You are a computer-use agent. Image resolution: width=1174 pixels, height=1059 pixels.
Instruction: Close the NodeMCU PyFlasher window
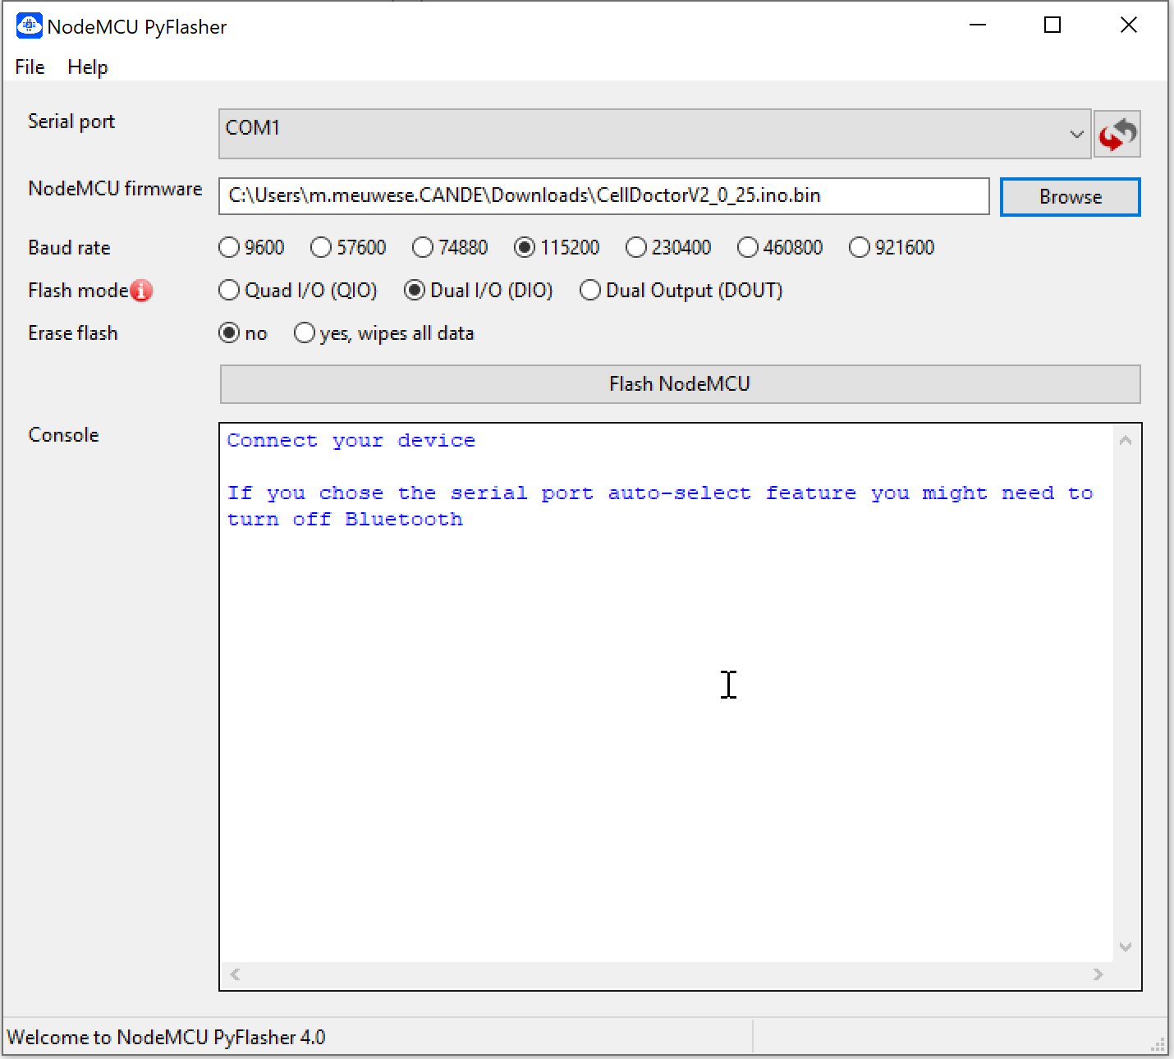(1129, 25)
